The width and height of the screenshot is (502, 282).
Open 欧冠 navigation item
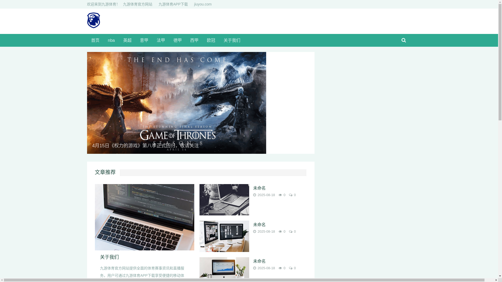point(211,40)
